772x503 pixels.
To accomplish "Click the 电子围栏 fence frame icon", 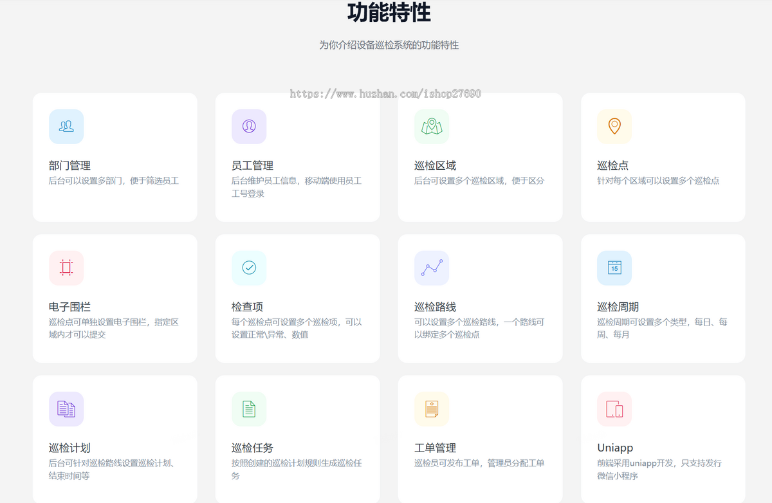I will point(66,268).
